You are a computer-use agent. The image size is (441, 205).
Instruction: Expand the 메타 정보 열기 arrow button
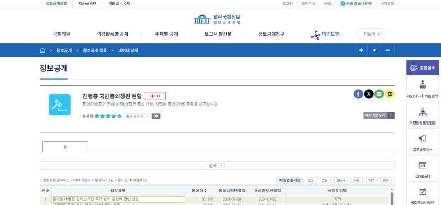coord(391,115)
